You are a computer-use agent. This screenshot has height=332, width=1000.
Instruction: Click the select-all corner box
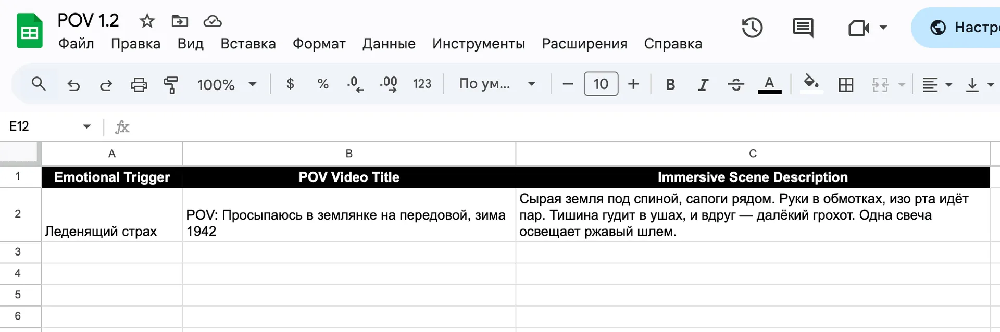coord(20,154)
